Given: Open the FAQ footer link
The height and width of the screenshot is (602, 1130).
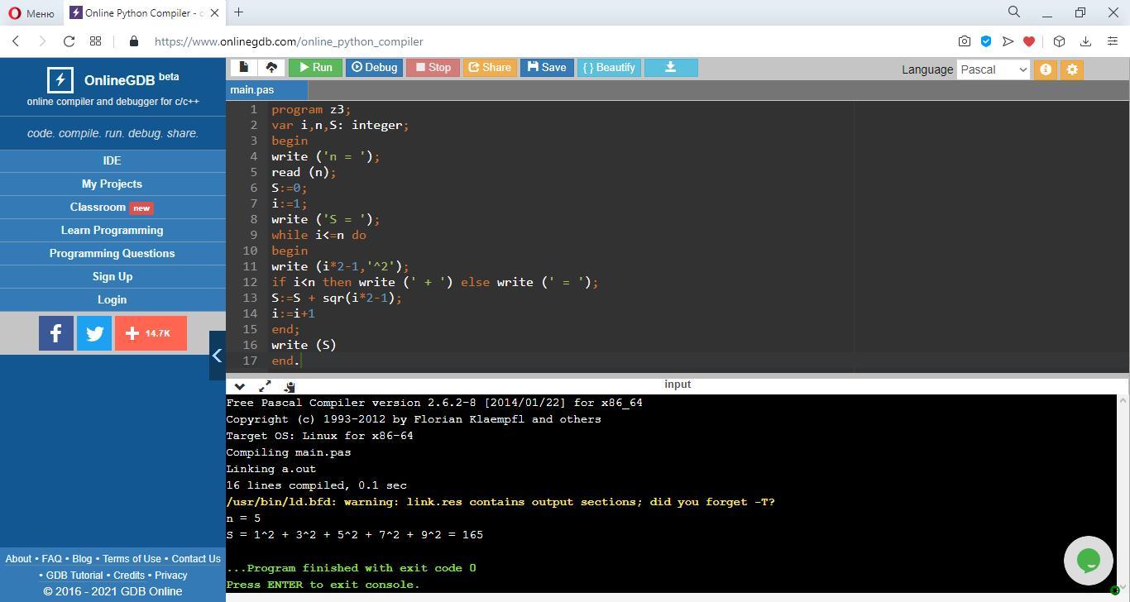Looking at the screenshot, I should point(51,559).
